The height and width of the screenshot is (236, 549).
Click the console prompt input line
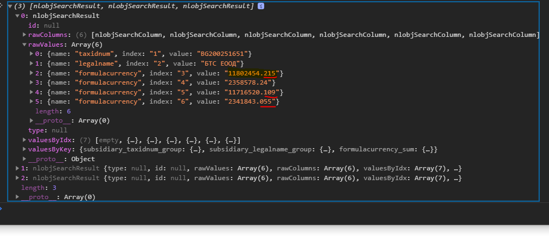(274, 209)
